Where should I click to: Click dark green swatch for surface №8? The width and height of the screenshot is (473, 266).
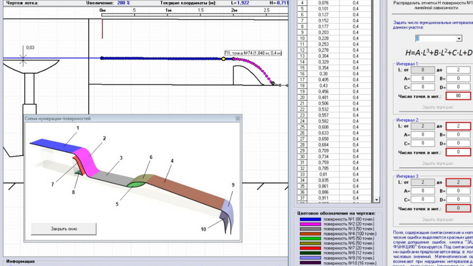click(310, 253)
